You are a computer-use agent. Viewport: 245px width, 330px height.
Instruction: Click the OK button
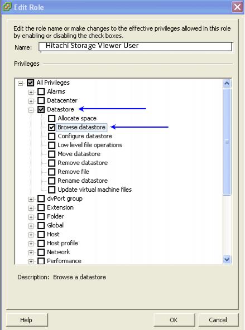pos(174,320)
